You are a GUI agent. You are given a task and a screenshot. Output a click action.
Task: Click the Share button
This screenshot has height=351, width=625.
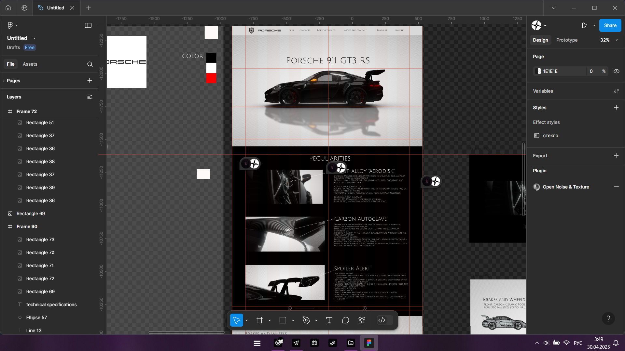pyautogui.click(x=610, y=25)
